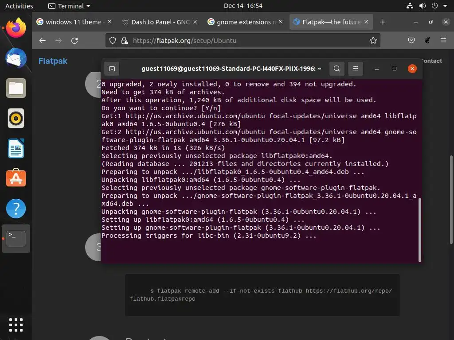Click the terminal window scrollbar
454x340 pixels.
(x=420, y=230)
